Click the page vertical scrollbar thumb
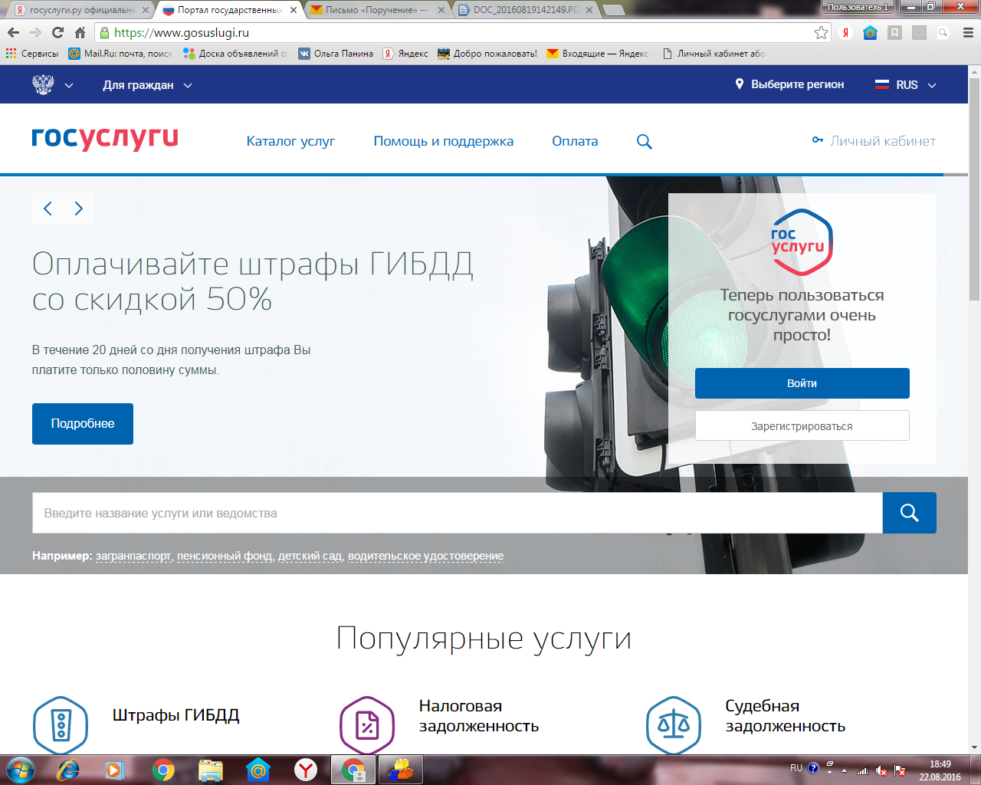 click(974, 189)
